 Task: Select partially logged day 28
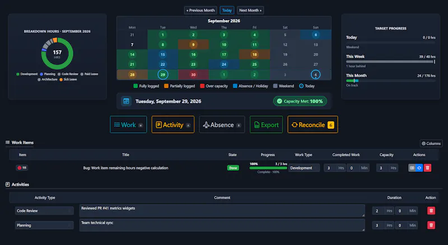pyautogui.click(x=132, y=75)
